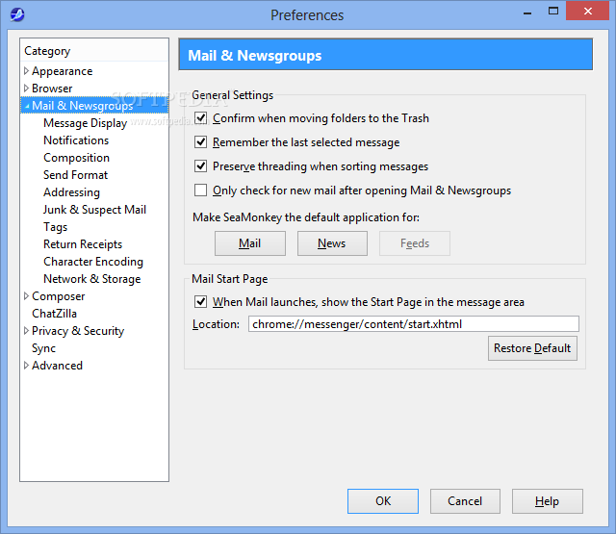Viewport: 616px width, 534px height.
Task: Open Return Receipts preferences
Action: click(83, 244)
